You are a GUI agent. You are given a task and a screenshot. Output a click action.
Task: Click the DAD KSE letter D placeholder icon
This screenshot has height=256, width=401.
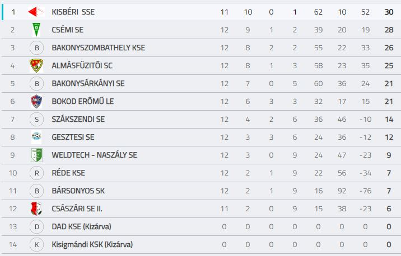(x=36, y=226)
